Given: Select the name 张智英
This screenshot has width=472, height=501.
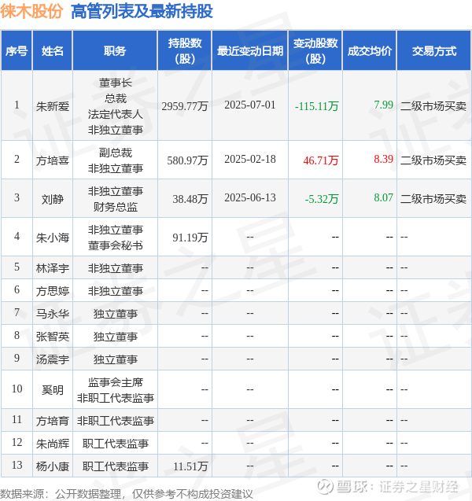Looking at the screenshot, I should pos(53,337).
